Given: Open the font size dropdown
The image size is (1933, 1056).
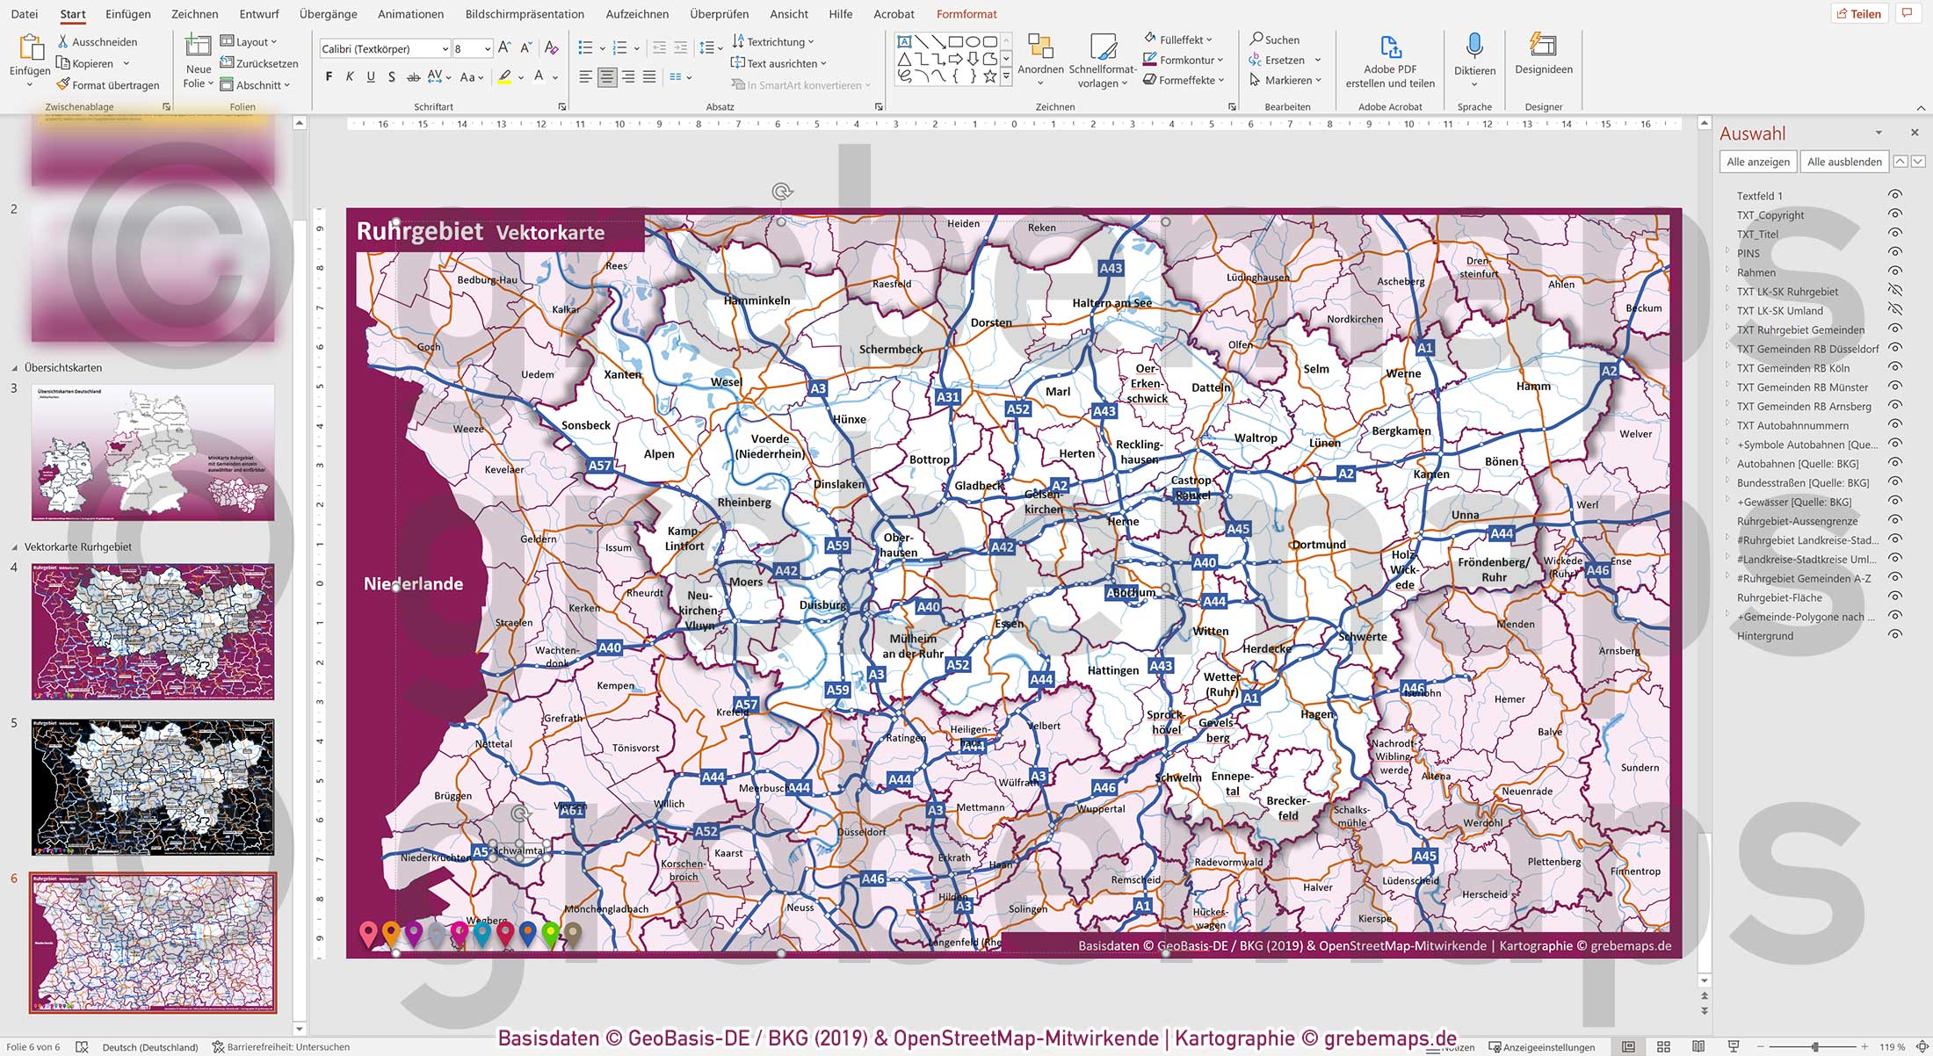Looking at the screenshot, I should coord(487,48).
